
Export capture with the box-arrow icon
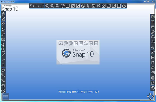tap(153, 52)
